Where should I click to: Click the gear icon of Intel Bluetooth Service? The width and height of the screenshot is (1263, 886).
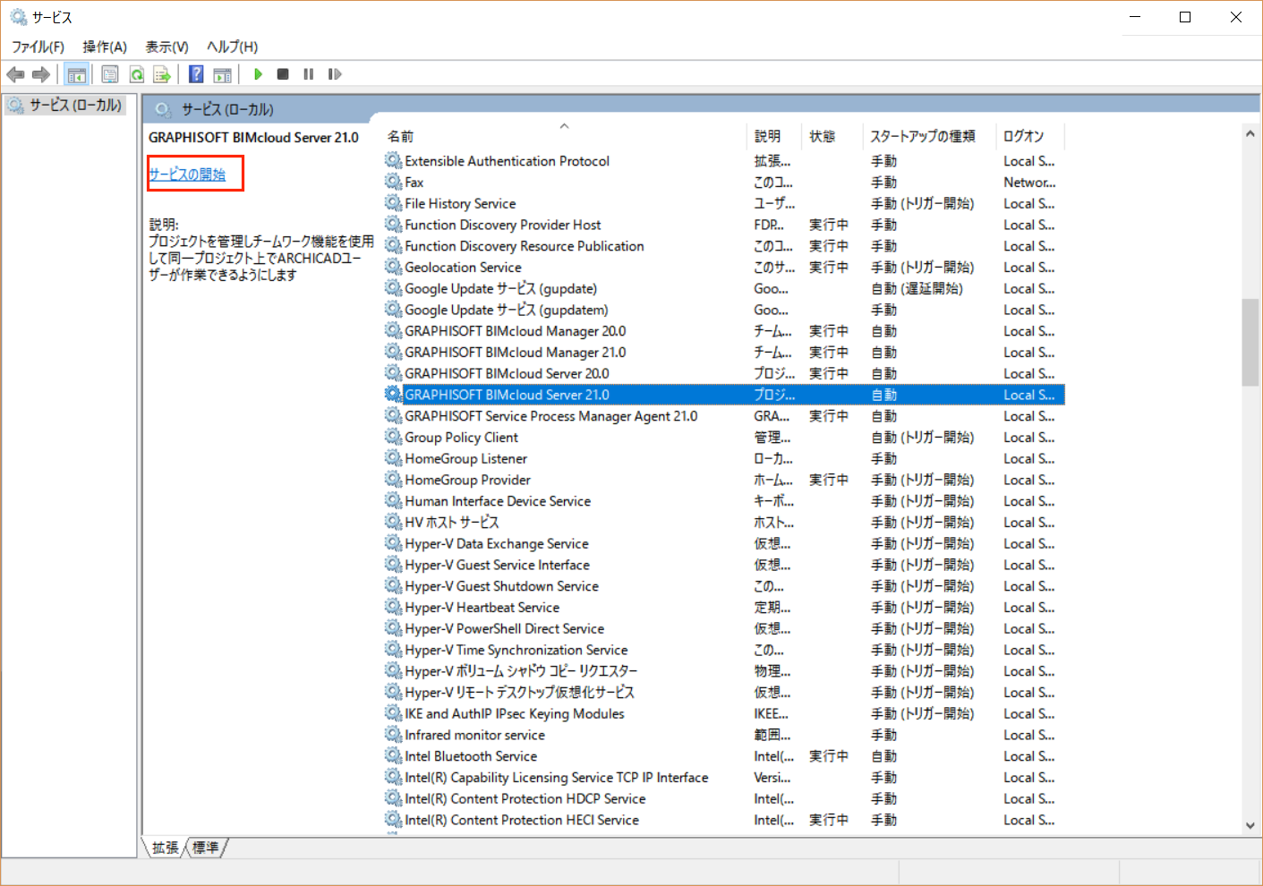coord(393,756)
